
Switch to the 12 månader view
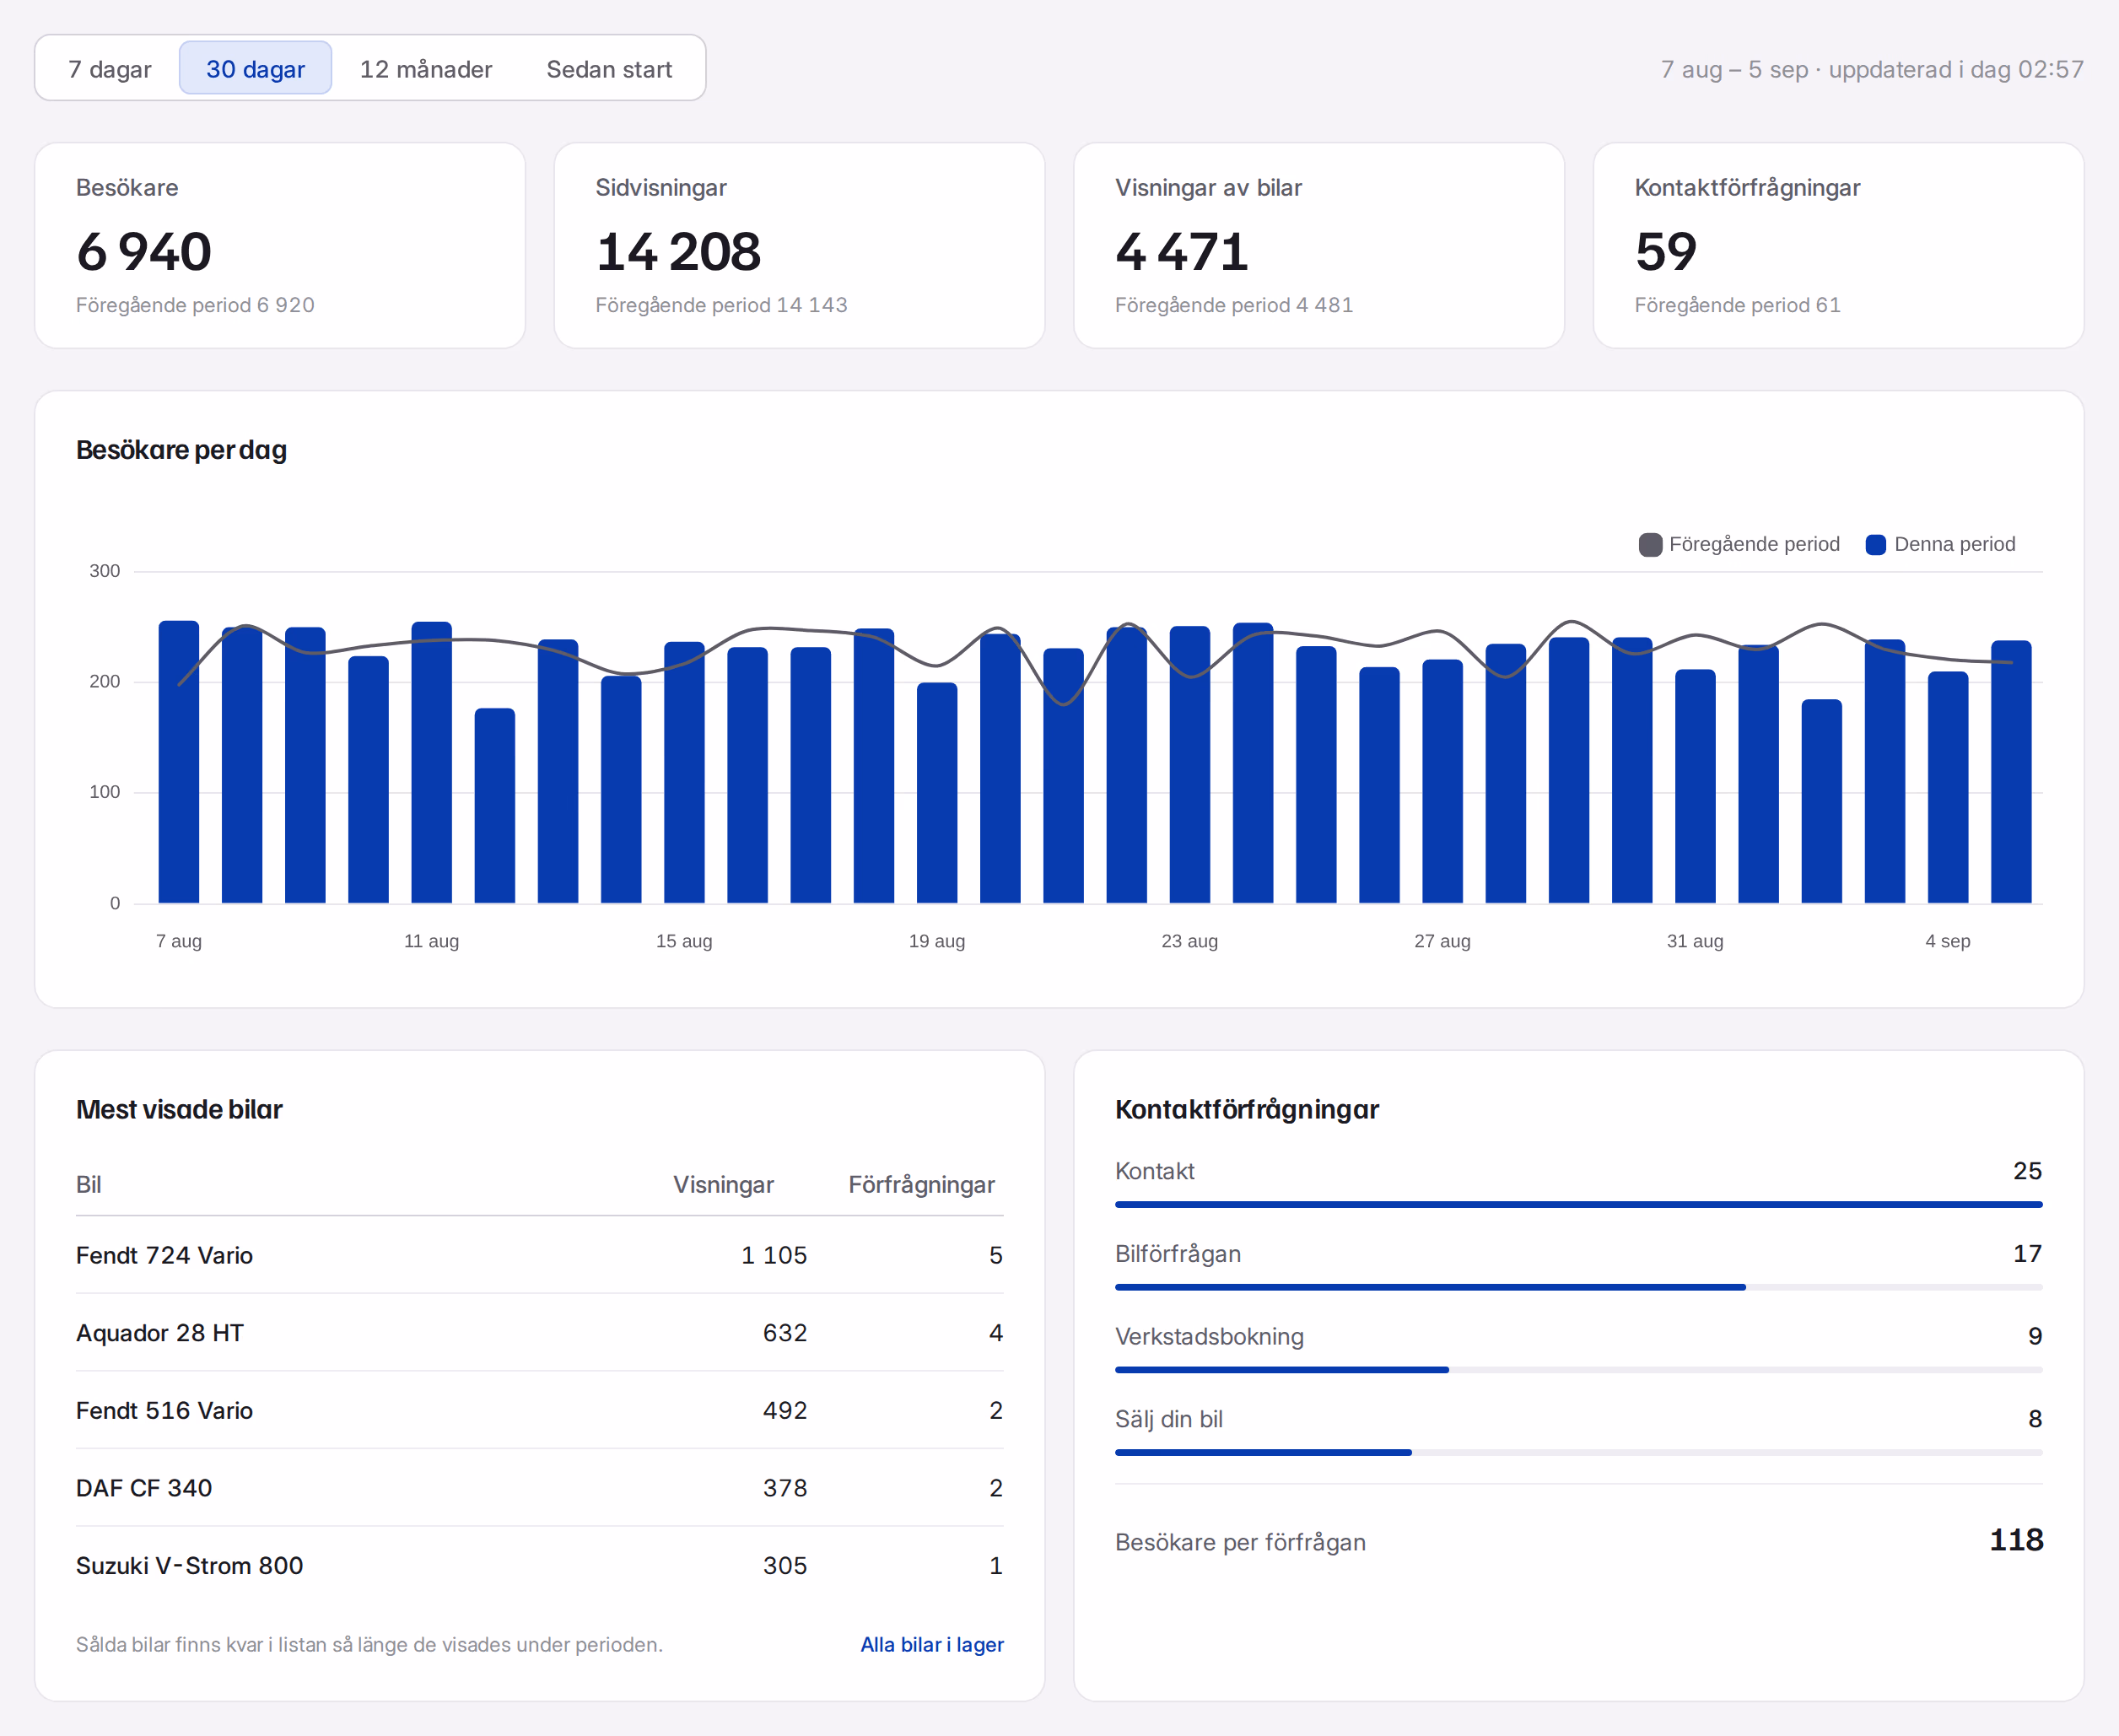[426, 68]
